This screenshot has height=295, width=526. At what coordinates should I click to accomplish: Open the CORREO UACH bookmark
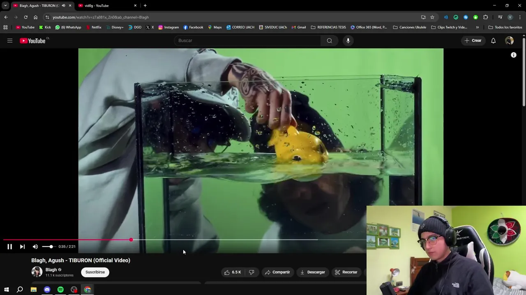click(x=240, y=27)
